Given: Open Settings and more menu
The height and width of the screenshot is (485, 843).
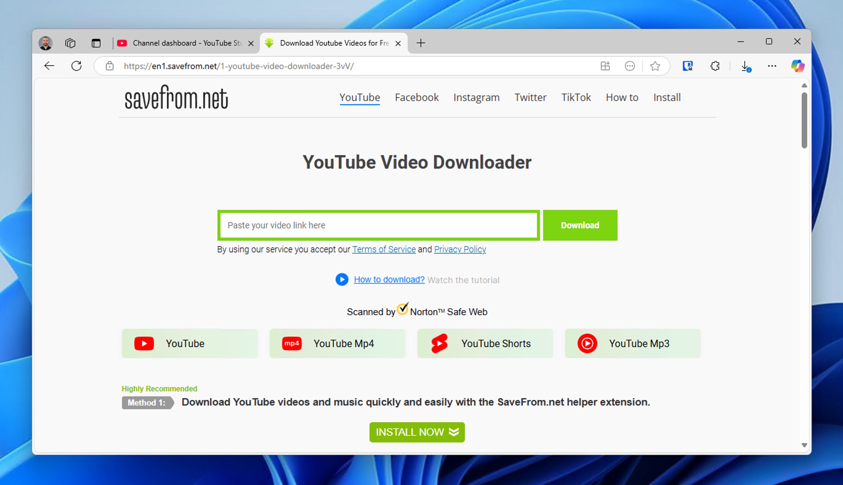Looking at the screenshot, I should tap(772, 66).
